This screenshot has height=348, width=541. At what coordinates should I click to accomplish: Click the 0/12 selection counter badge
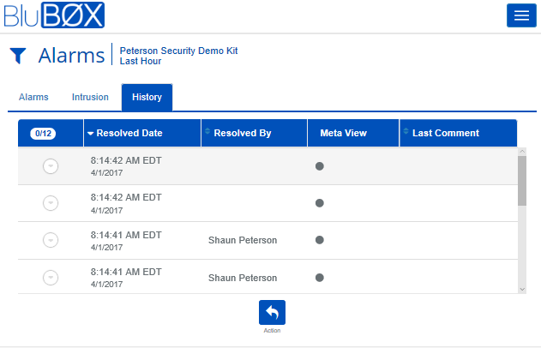(43, 133)
